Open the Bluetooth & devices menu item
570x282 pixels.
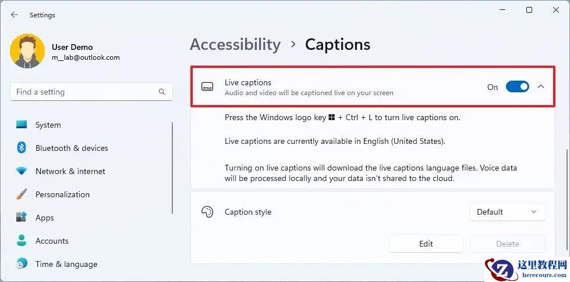click(x=72, y=148)
